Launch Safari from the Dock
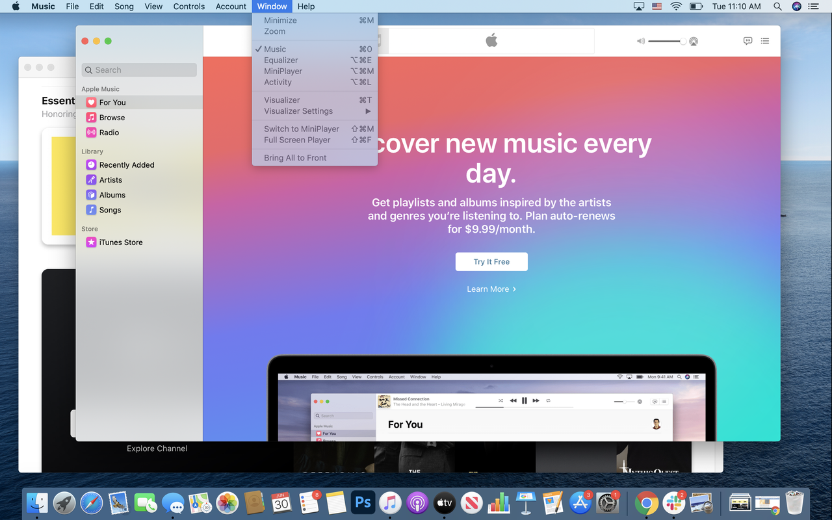832x520 pixels. point(92,502)
